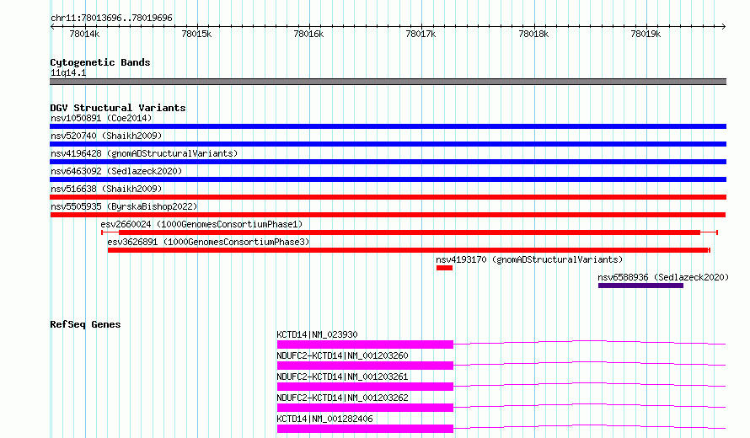The width and height of the screenshot is (750, 438).
Task: Click the nsv1050891 (Coe2014) blue variant bar
Action: click(388, 126)
